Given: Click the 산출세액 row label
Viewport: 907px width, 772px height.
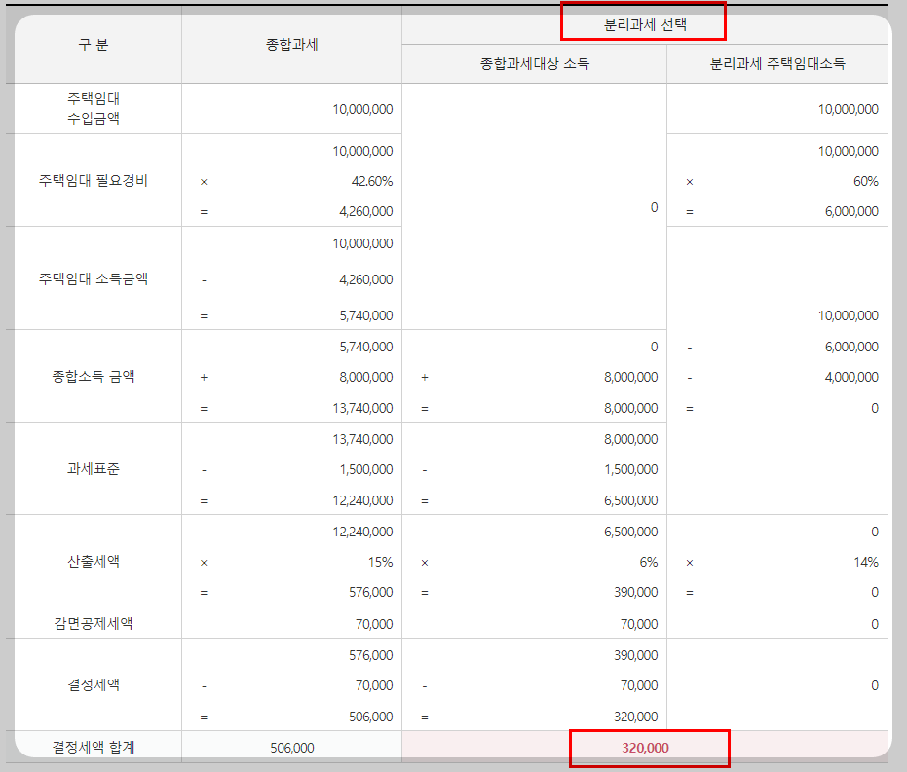Looking at the screenshot, I should pyautogui.click(x=94, y=561).
